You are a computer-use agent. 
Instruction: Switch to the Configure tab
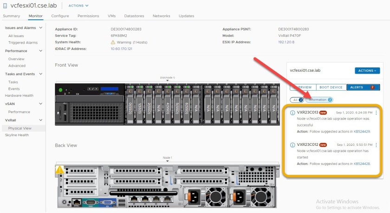[60, 16]
